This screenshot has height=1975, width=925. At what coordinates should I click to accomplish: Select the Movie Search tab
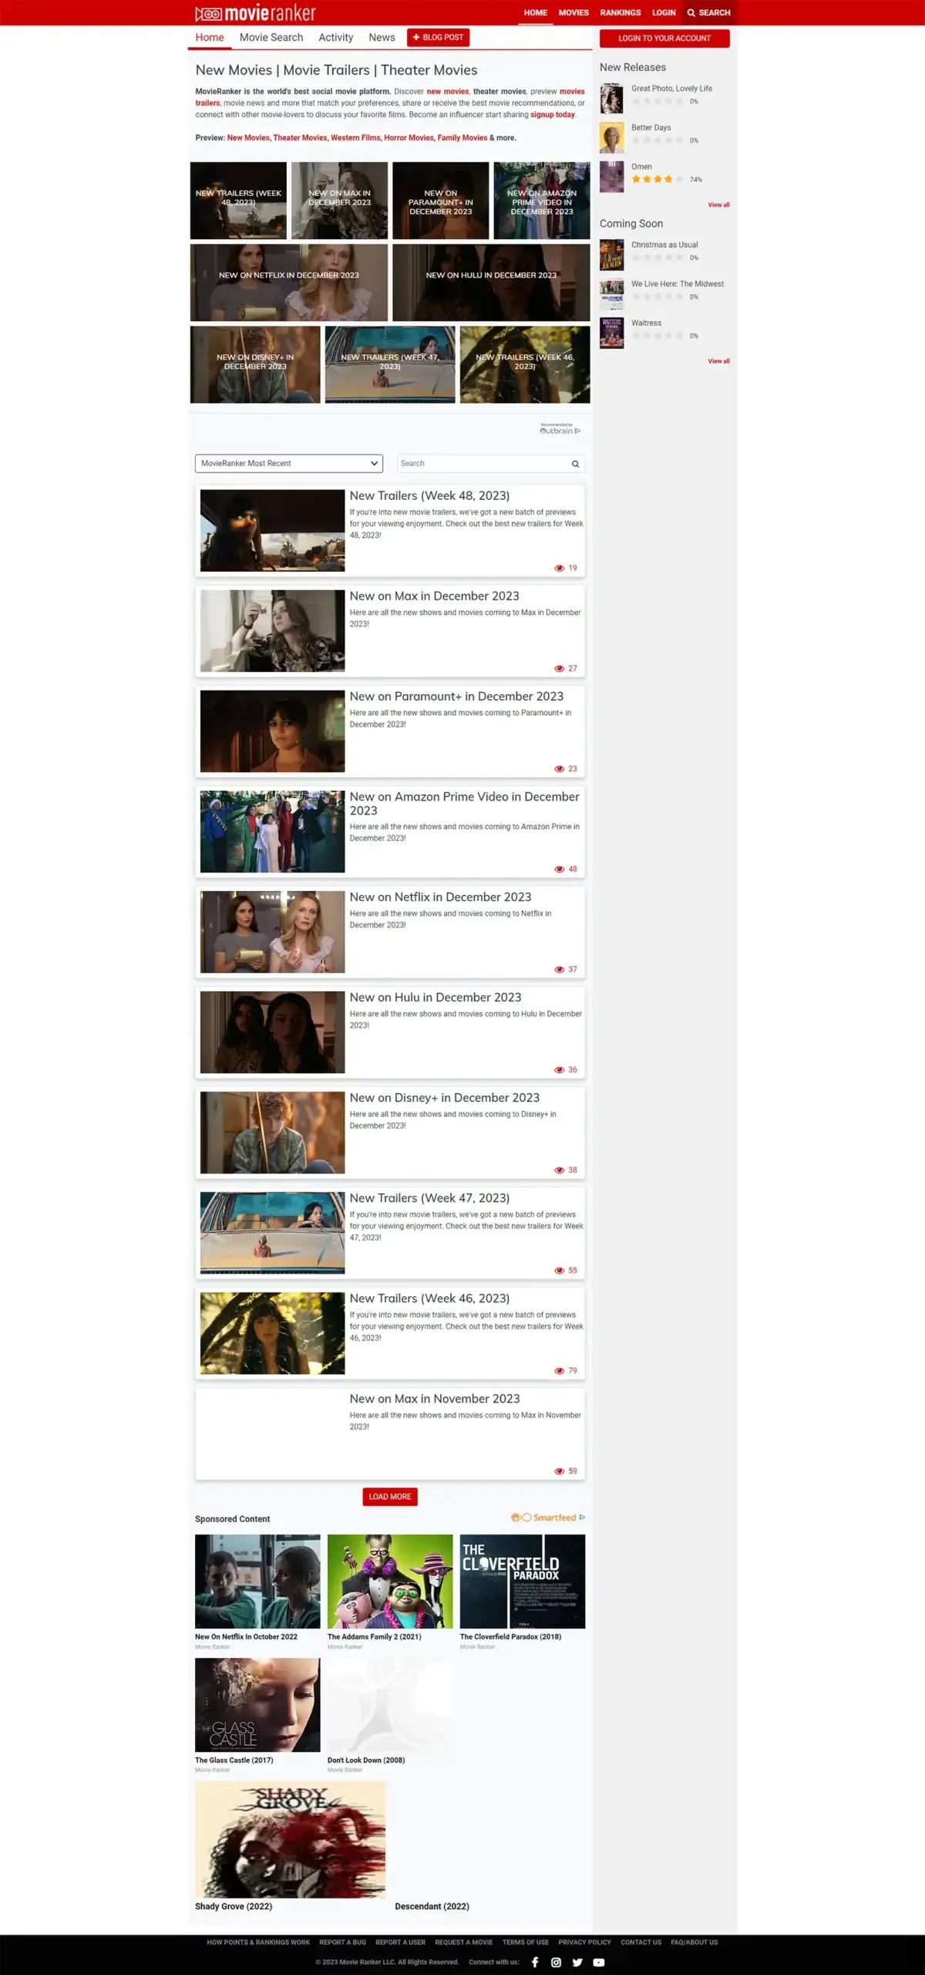tap(271, 37)
